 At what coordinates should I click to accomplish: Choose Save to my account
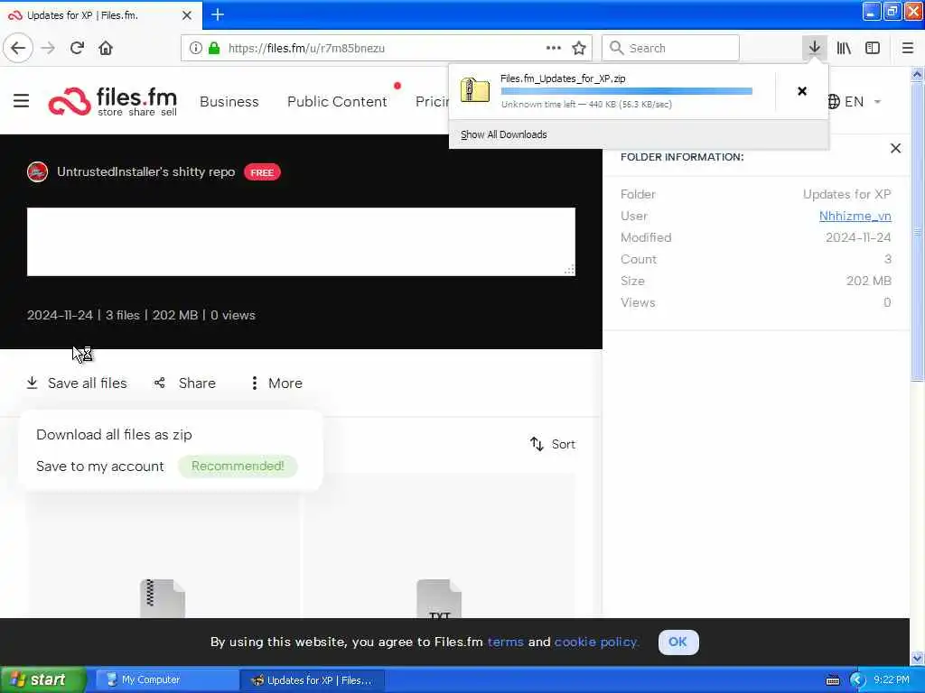(99, 467)
